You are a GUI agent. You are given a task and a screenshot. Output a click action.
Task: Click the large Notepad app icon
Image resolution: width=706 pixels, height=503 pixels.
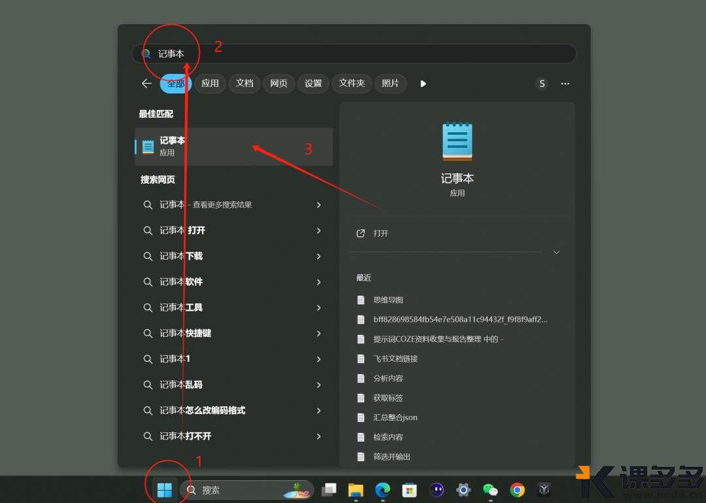(x=457, y=141)
